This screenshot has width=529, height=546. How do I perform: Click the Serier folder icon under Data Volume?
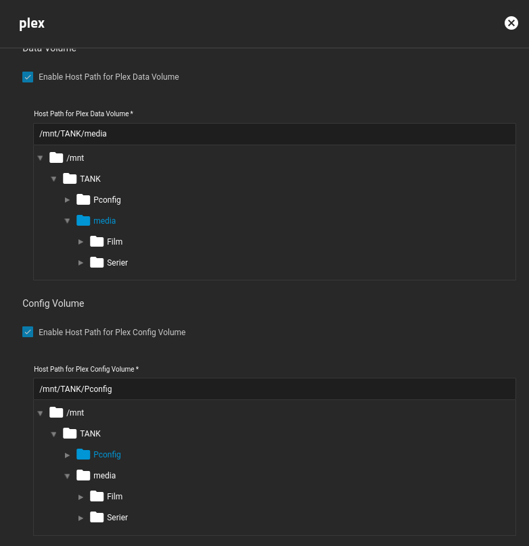[x=97, y=262]
